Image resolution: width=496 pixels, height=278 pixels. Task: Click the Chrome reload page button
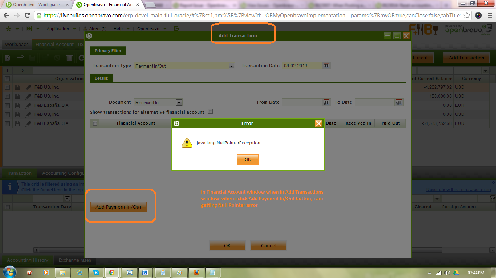pyautogui.click(x=27, y=16)
